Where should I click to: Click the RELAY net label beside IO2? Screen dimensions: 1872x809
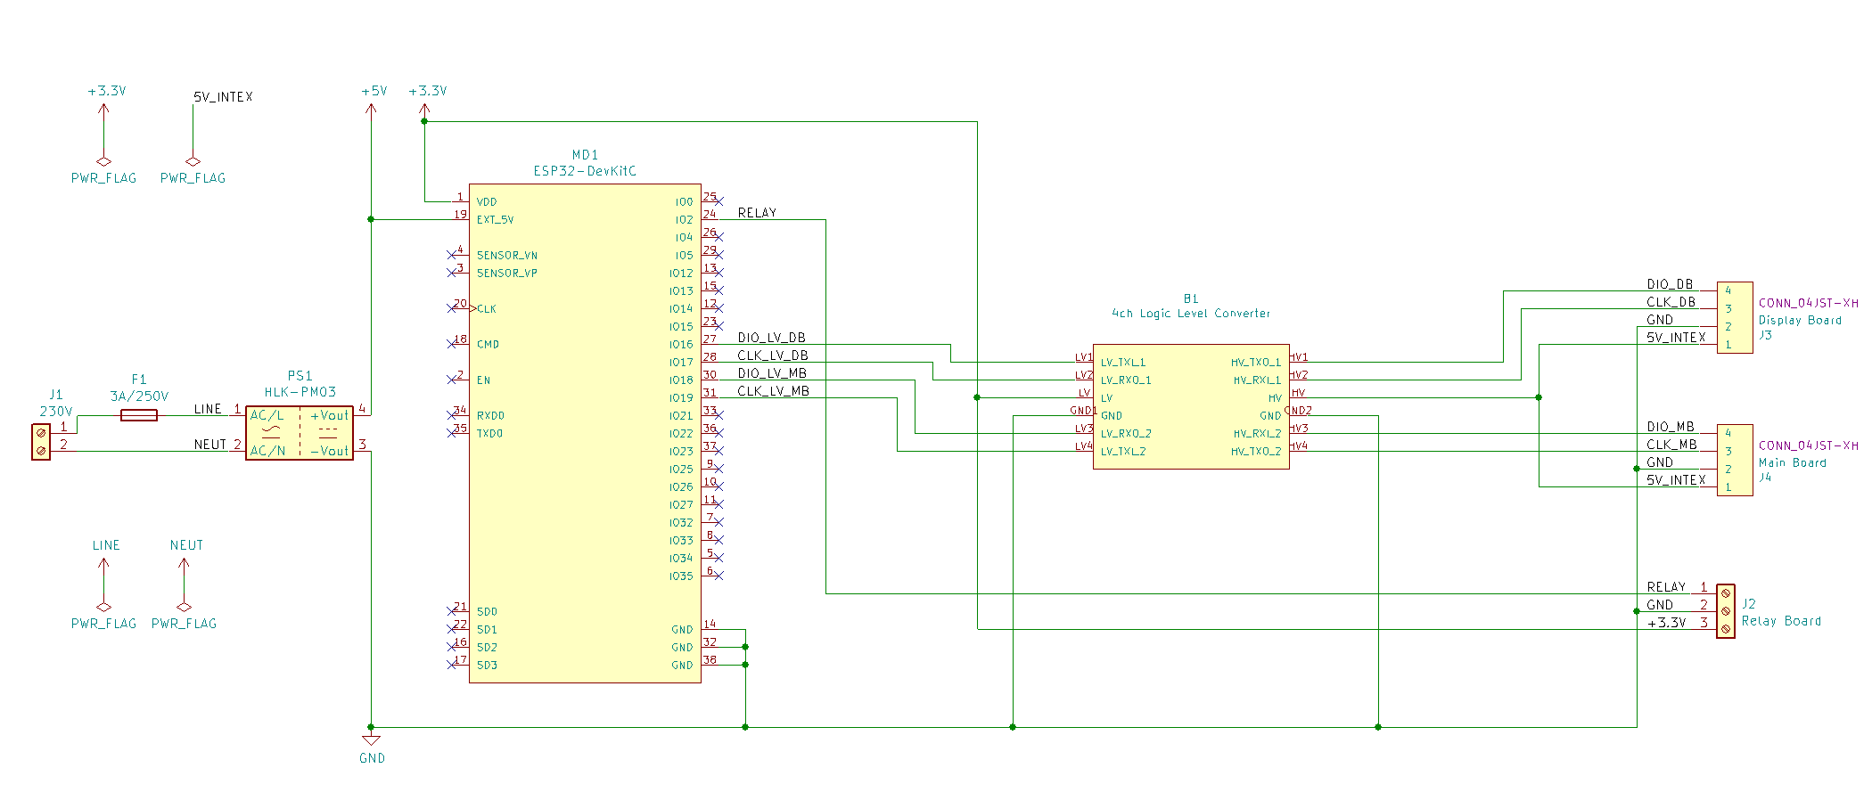click(757, 213)
